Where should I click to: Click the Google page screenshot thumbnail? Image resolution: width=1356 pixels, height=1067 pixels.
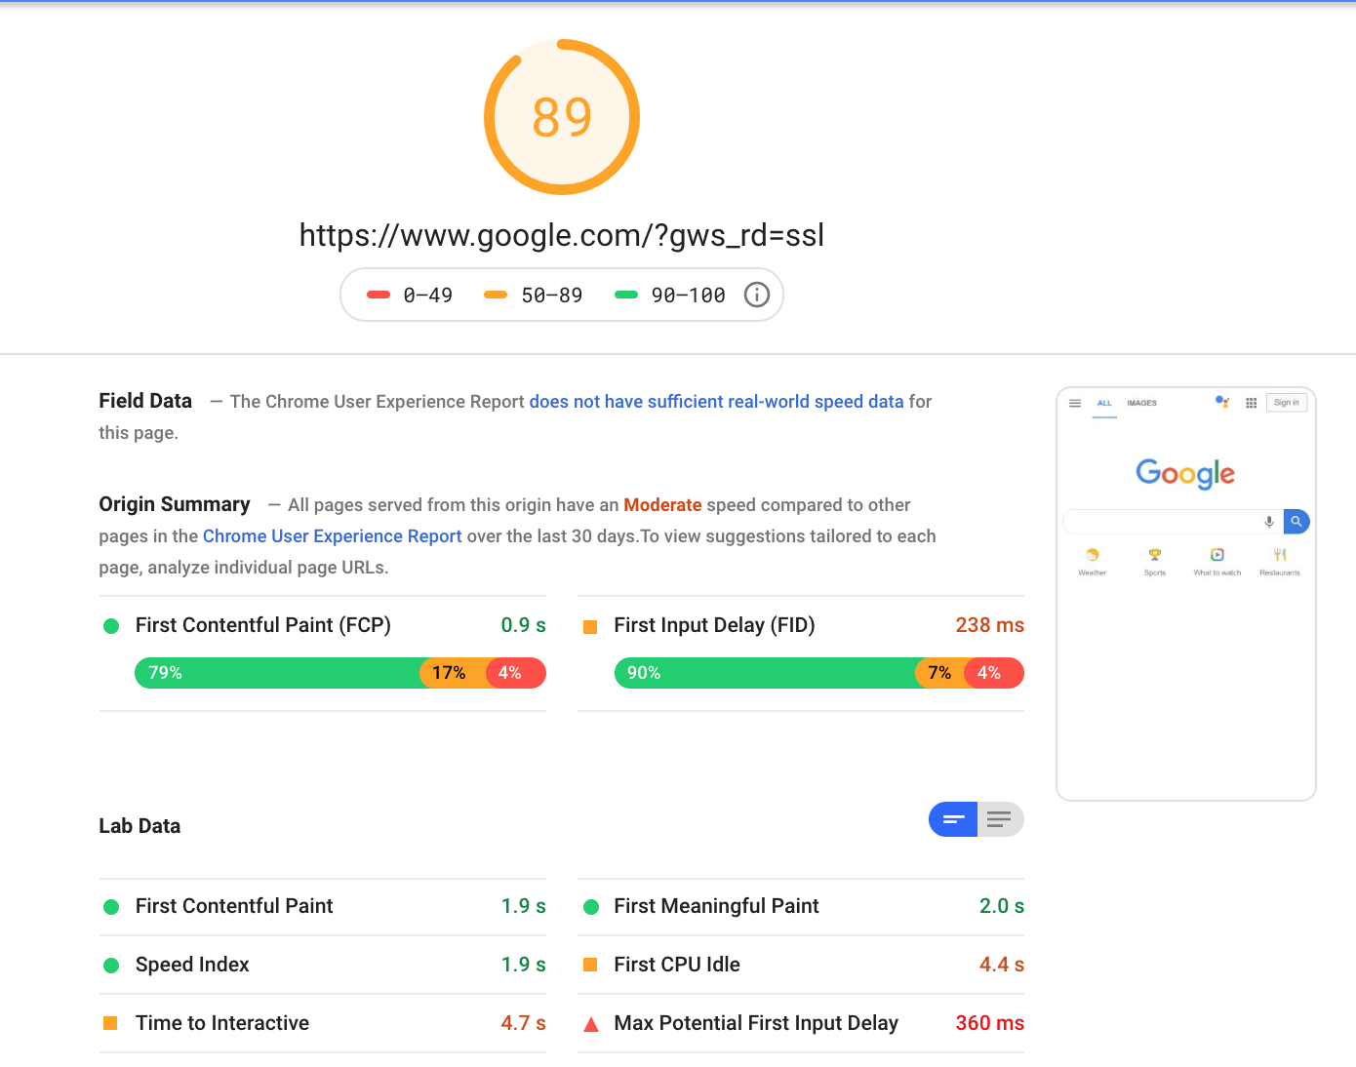[1186, 594]
